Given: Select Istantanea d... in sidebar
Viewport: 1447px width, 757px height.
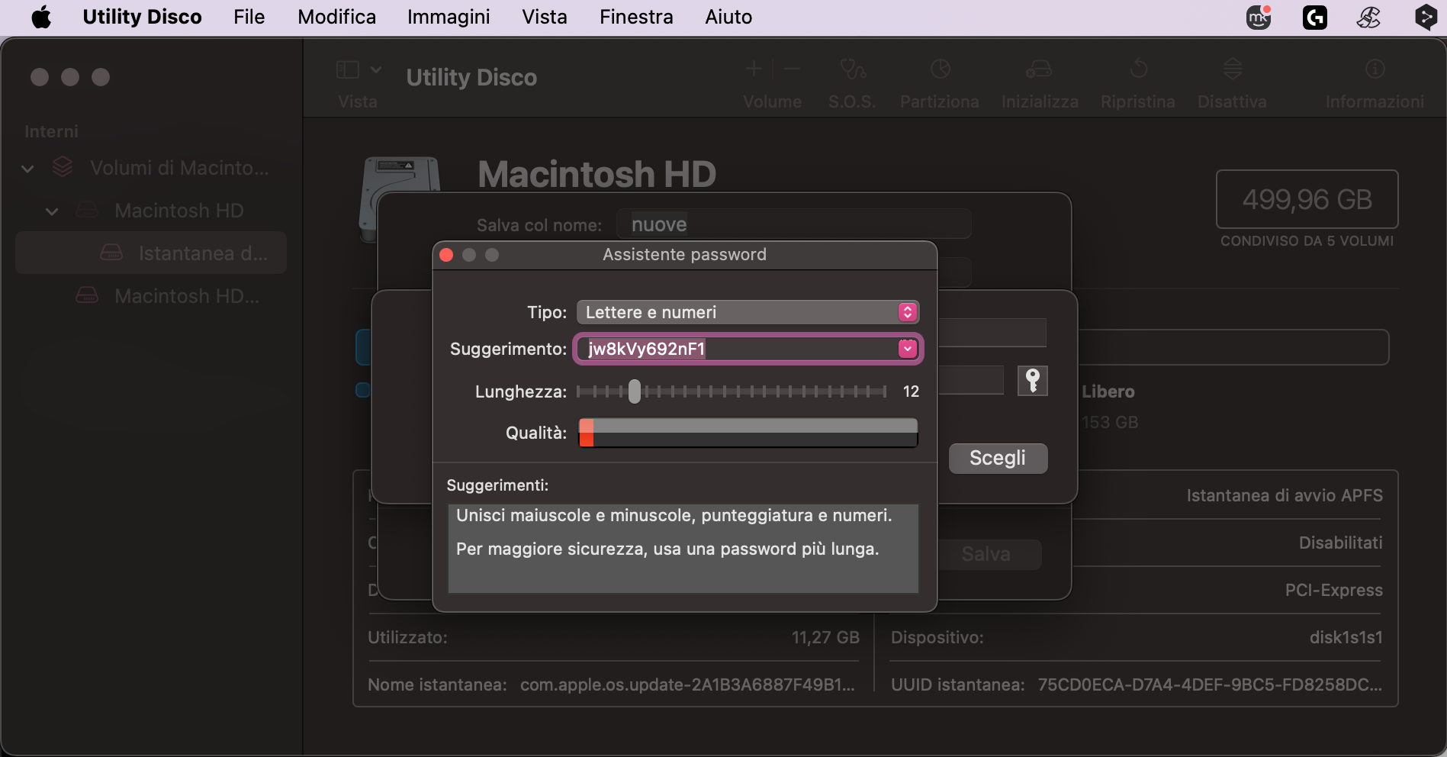Looking at the screenshot, I should pos(151,253).
